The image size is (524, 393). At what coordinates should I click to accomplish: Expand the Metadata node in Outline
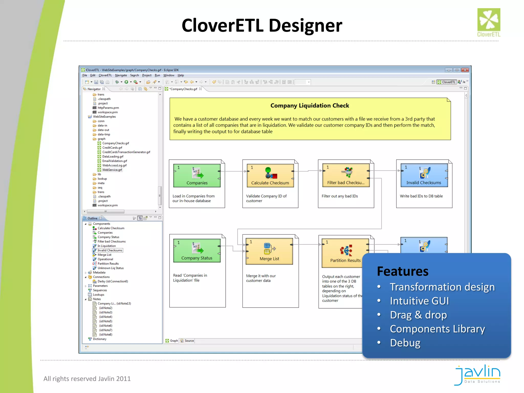tap(85, 273)
